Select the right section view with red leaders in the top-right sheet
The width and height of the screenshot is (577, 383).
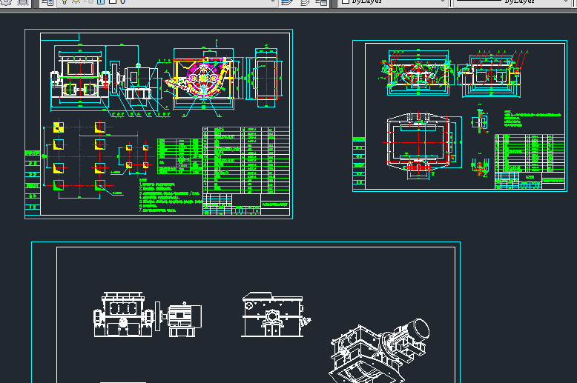point(491,73)
